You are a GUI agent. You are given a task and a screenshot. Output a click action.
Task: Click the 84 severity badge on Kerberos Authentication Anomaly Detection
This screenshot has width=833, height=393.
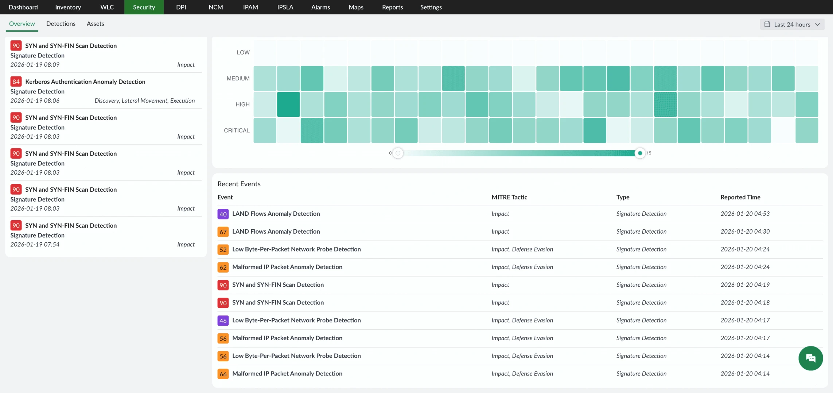[x=16, y=82]
